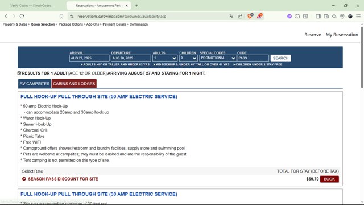Go back to the previous page

pos(6,16)
